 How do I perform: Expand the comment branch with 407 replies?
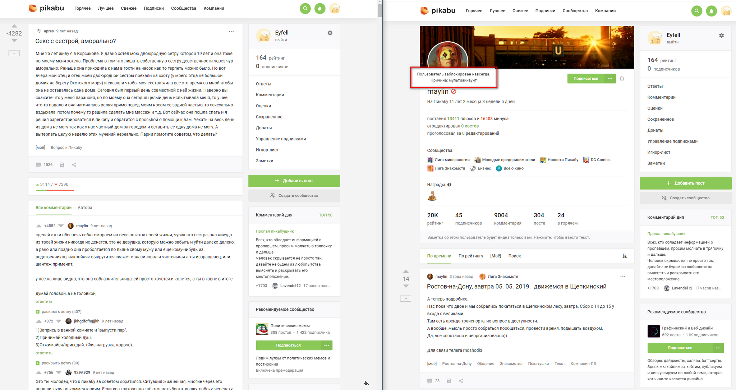click(x=59, y=312)
